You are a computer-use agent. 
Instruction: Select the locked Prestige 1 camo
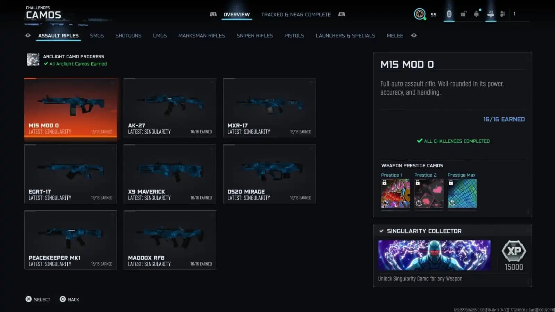click(x=396, y=193)
